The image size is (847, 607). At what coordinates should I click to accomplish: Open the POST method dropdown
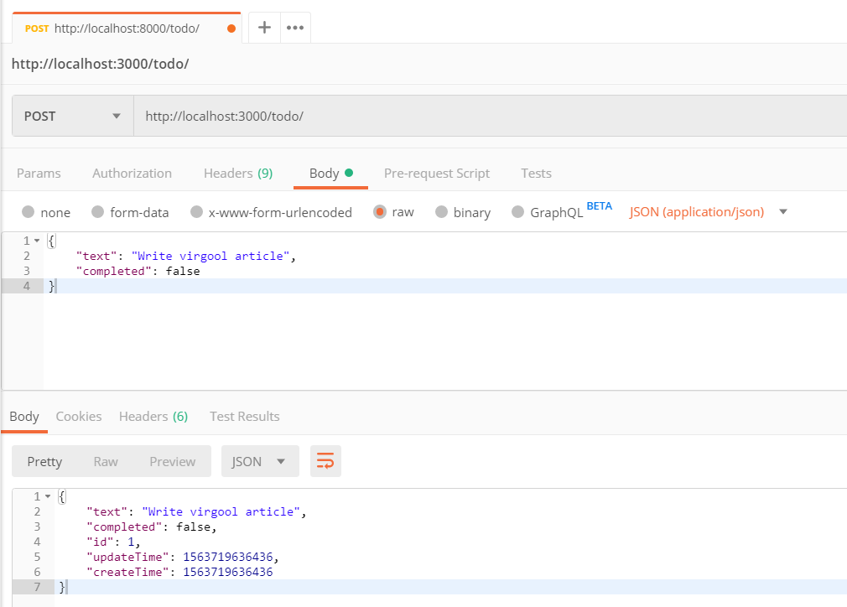point(72,116)
